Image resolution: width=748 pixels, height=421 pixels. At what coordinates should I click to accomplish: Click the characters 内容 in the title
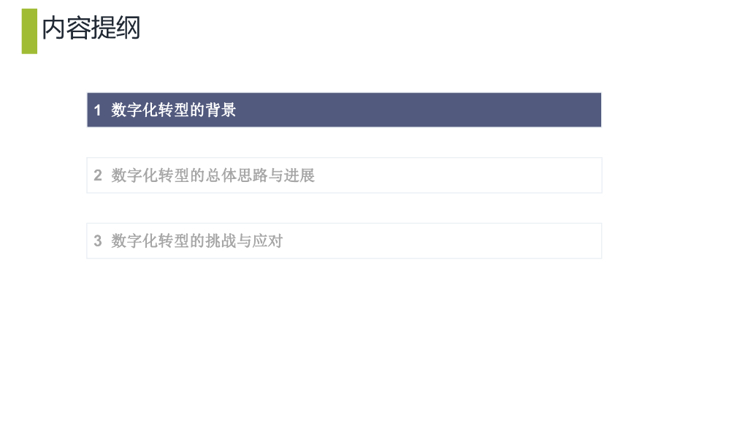click(x=66, y=29)
